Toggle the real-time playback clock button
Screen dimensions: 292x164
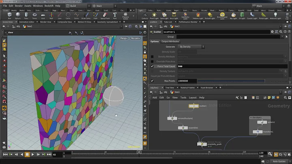click(276, 155)
